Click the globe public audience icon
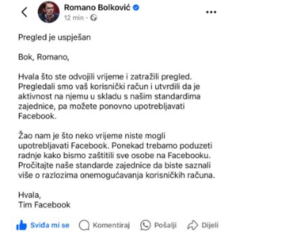Viewport: 303px width, 232px height. pos(93,18)
